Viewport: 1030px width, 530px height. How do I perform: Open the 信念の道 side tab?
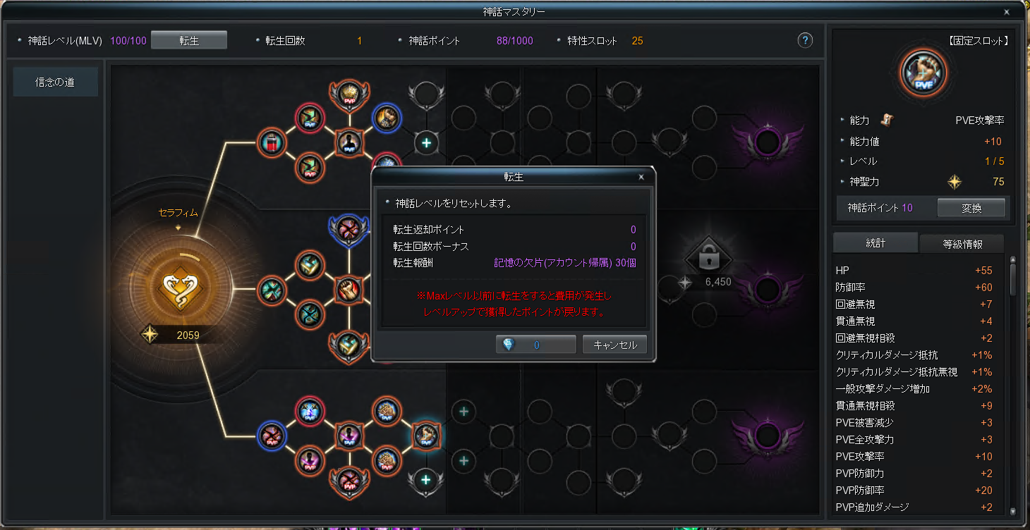point(56,82)
